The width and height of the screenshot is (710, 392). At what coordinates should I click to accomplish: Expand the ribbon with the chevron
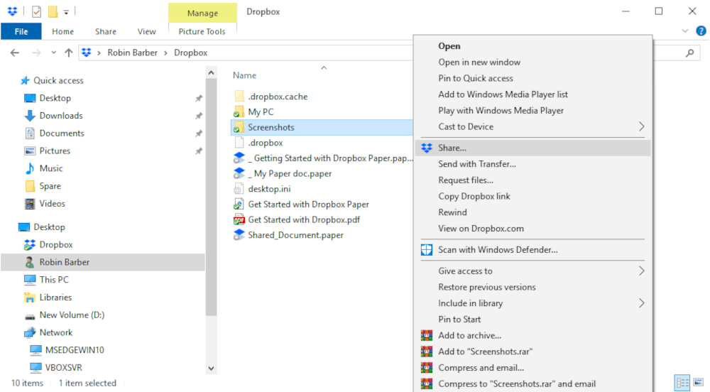(x=684, y=31)
